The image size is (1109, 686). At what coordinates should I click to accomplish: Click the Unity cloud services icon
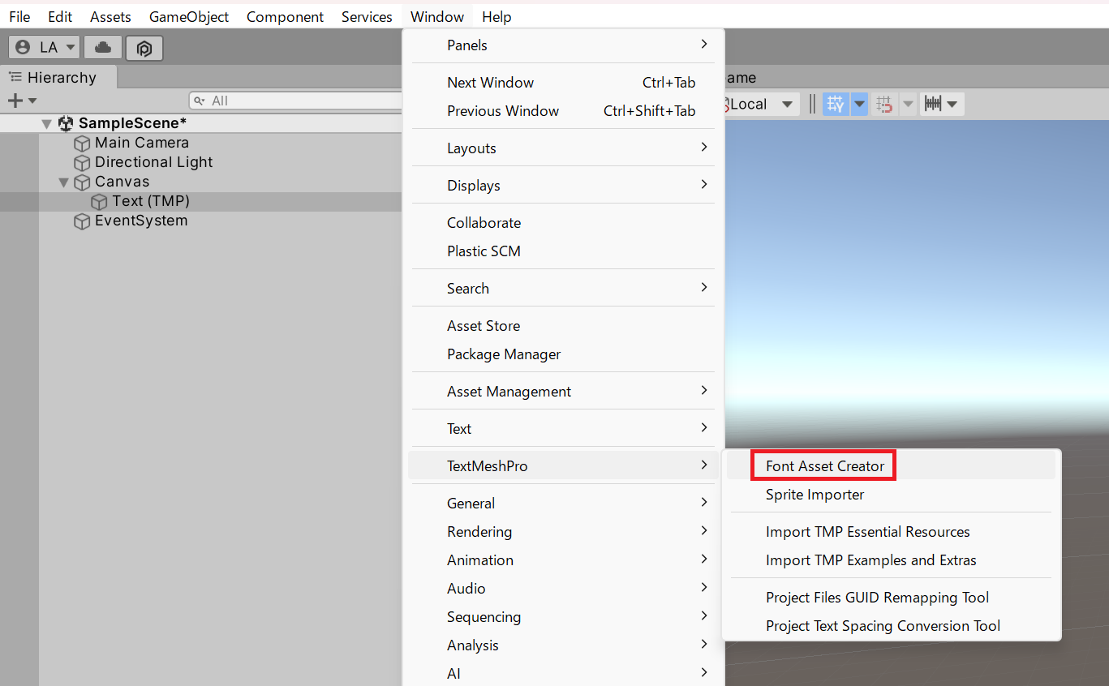pyautogui.click(x=102, y=48)
